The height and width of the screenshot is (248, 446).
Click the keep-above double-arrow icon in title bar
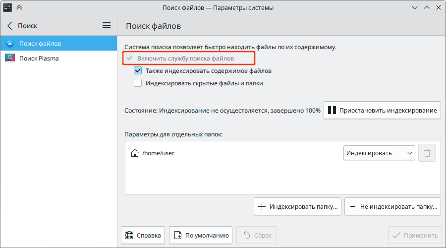19,7
